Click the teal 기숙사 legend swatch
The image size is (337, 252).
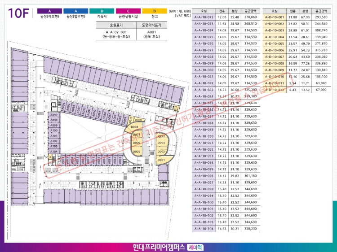(x=102, y=10)
